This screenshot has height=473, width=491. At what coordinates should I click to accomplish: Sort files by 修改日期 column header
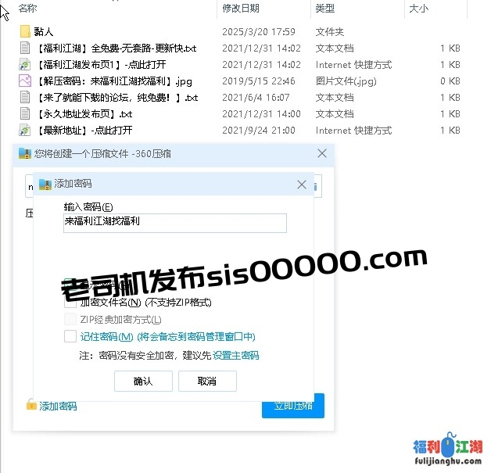click(241, 9)
